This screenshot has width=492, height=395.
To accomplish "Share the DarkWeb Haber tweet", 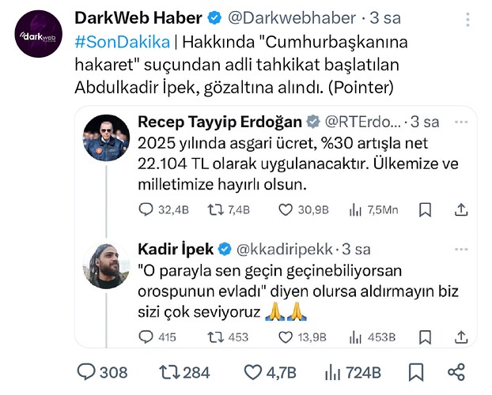I will (456, 372).
